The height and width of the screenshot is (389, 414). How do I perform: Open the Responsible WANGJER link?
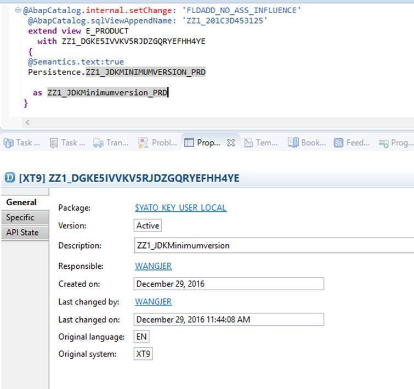click(x=153, y=266)
